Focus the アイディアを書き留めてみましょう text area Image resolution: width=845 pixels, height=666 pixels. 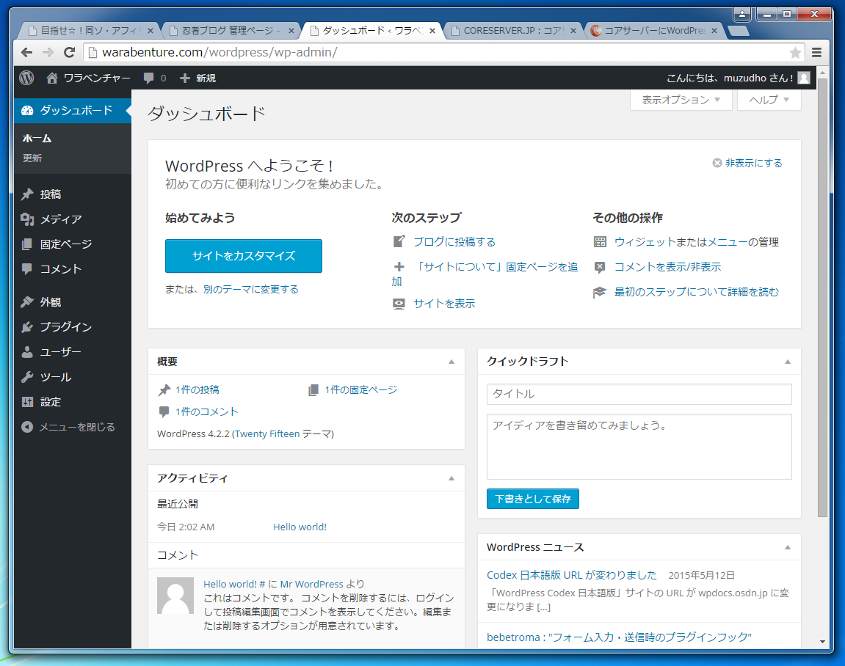[639, 447]
